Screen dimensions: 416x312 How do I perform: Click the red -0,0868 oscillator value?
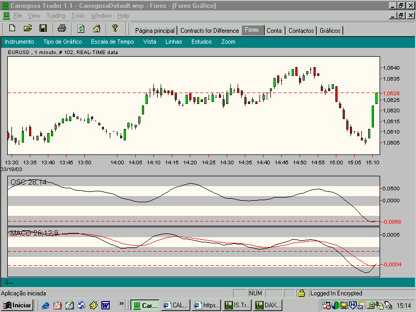tap(392, 222)
